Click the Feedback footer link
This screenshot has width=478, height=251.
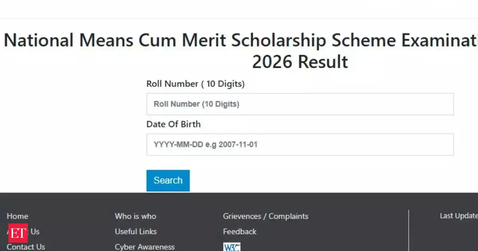tap(239, 231)
